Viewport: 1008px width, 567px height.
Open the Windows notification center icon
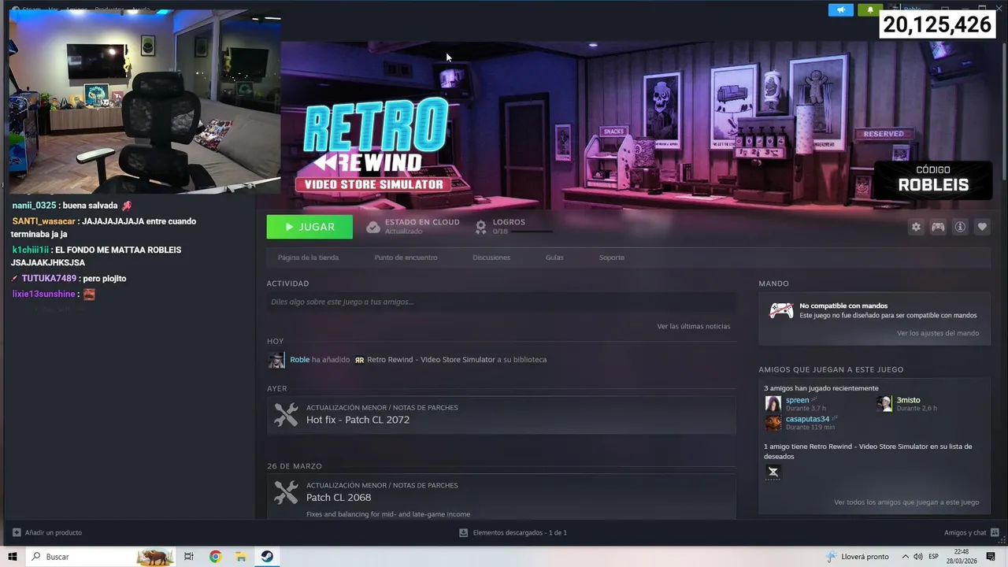point(991,557)
